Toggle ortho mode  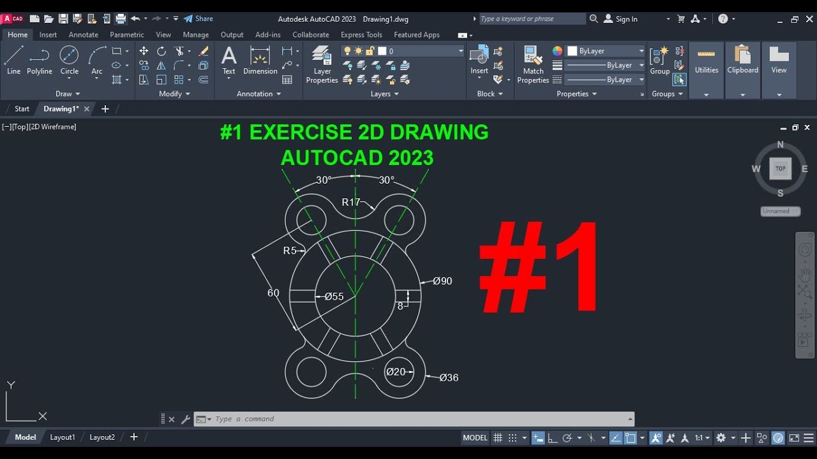[553, 438]
